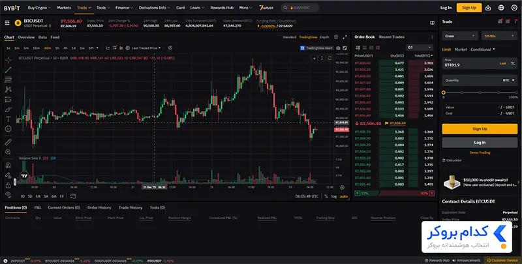
Task: Select the brush drawing tool
Action: click(8, 109)
